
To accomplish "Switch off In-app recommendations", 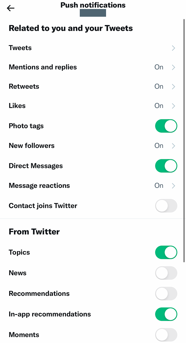I will click(x=166, y=314).
